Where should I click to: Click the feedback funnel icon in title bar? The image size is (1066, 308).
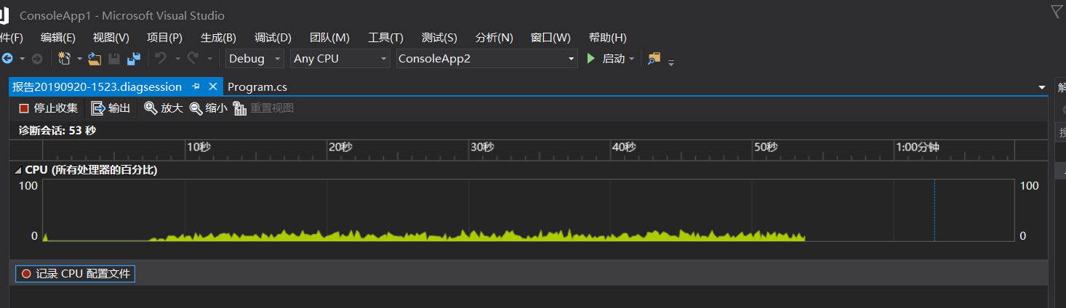1057,11
